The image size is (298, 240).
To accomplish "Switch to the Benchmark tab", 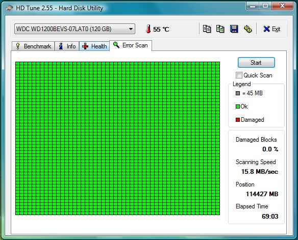I will [33, 46].
